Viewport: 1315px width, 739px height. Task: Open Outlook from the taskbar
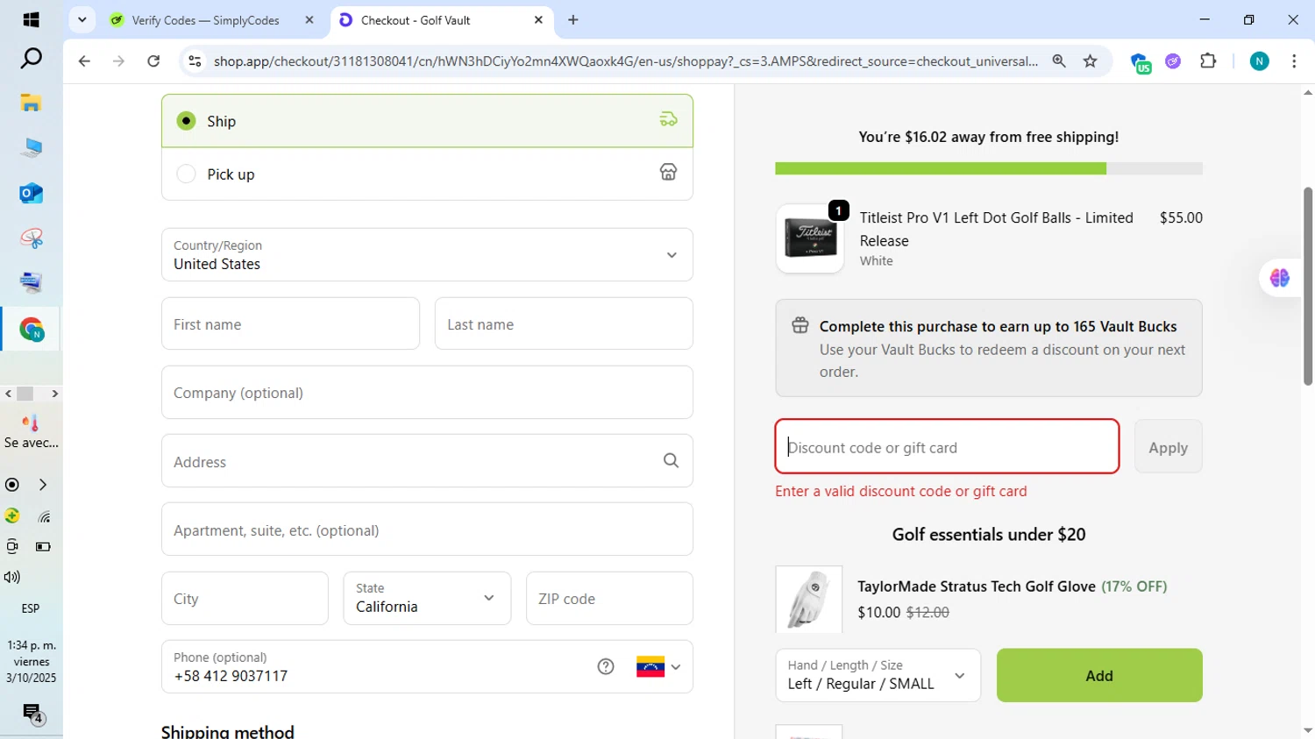[31, 193]
